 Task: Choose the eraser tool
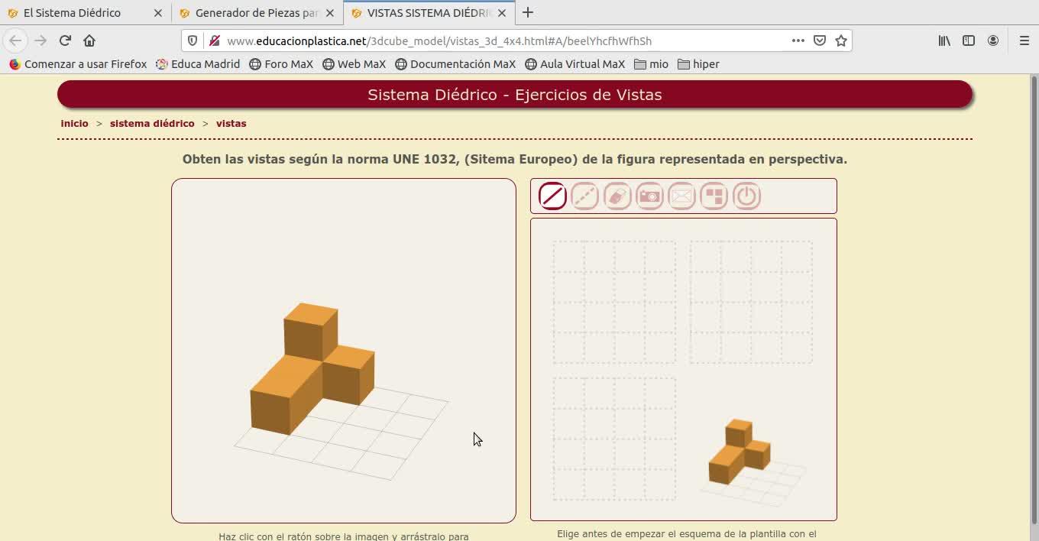point(617,196)
